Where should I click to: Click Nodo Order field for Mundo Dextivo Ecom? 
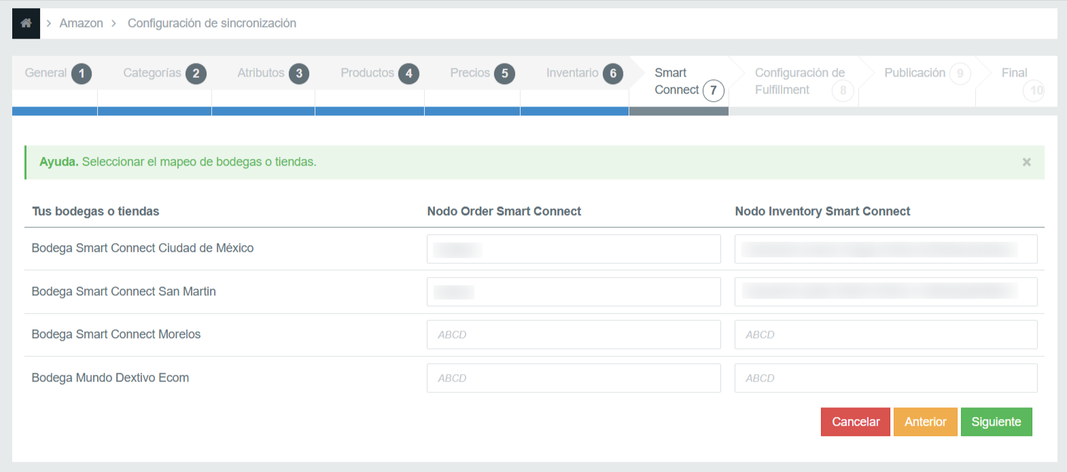(x=573, y=378)
